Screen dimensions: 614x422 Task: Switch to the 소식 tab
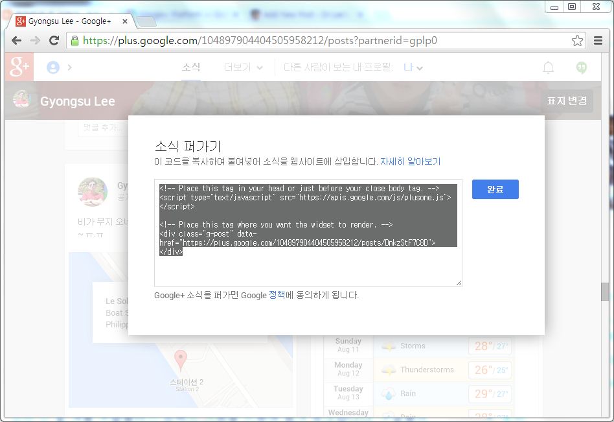point(191,67)
